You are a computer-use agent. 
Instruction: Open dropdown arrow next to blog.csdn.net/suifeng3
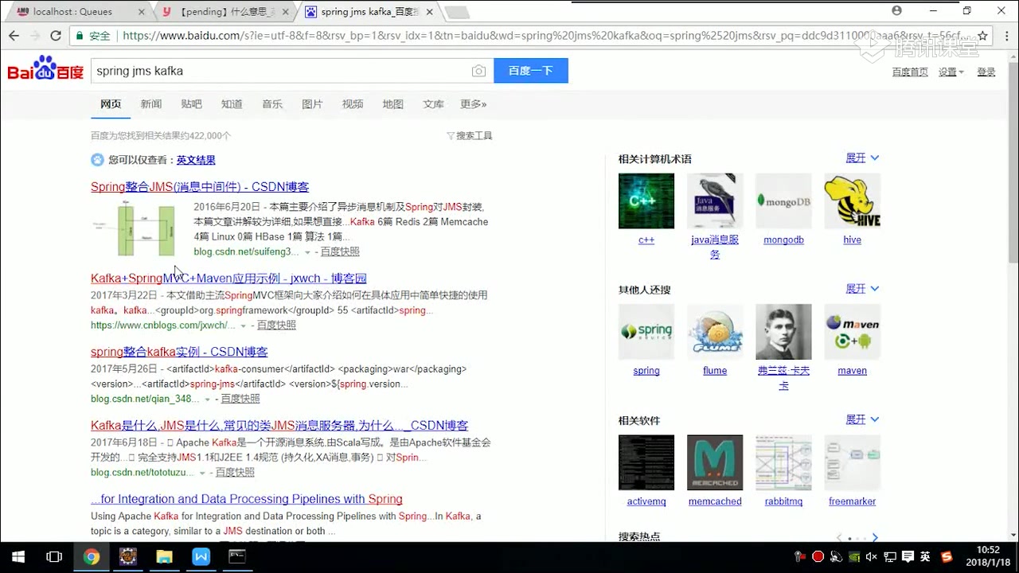[307, 252]
